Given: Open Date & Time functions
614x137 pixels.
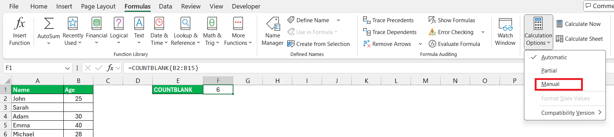Looking at the screenshot, I should 159,31.
